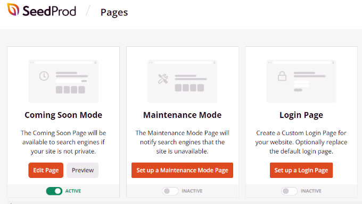
Task: Click the Coming Soon Mode clock thumbnail
Action: click(x=63, y=81)
